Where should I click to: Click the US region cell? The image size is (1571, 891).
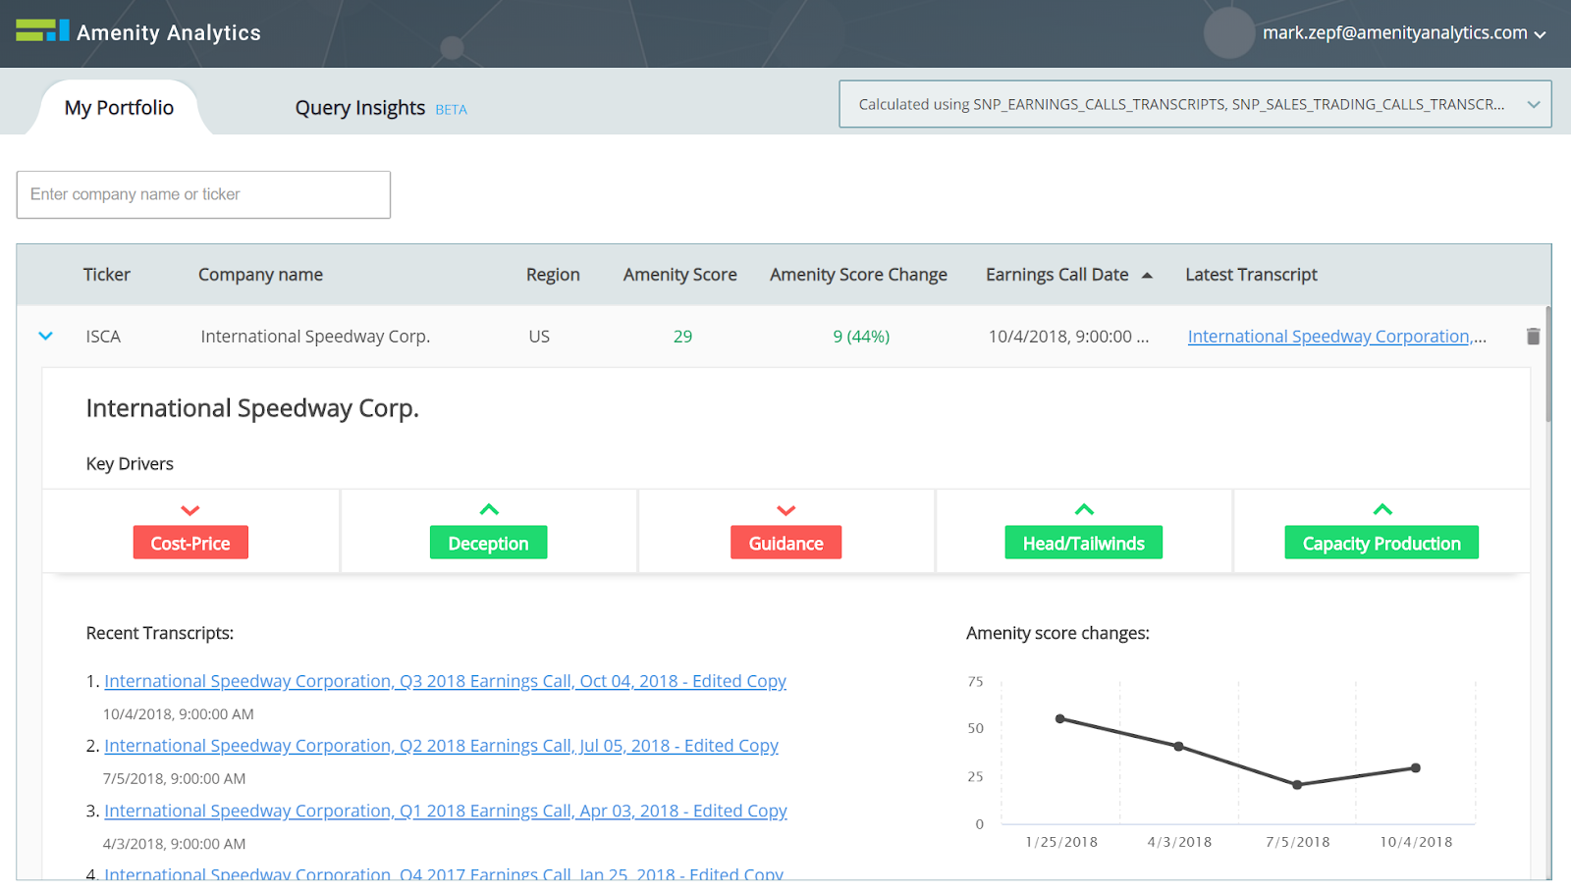coord(539,337)
